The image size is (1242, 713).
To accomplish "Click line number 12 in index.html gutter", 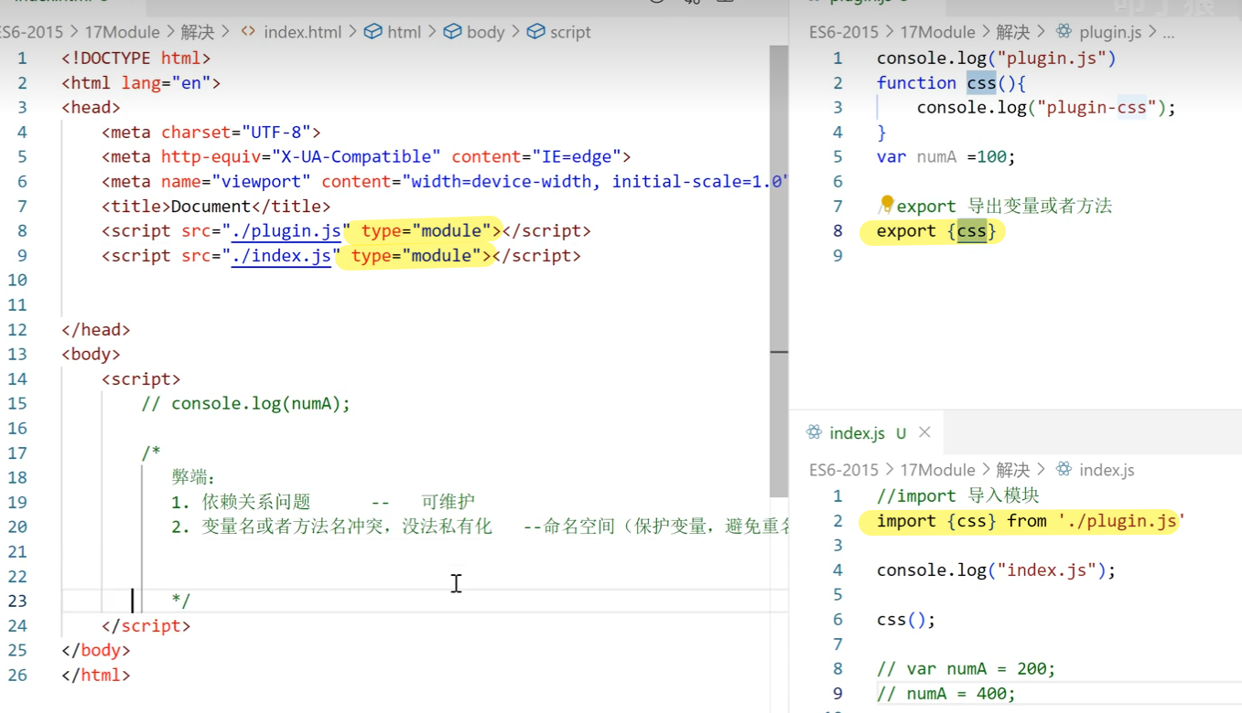I will coord(17,330).
